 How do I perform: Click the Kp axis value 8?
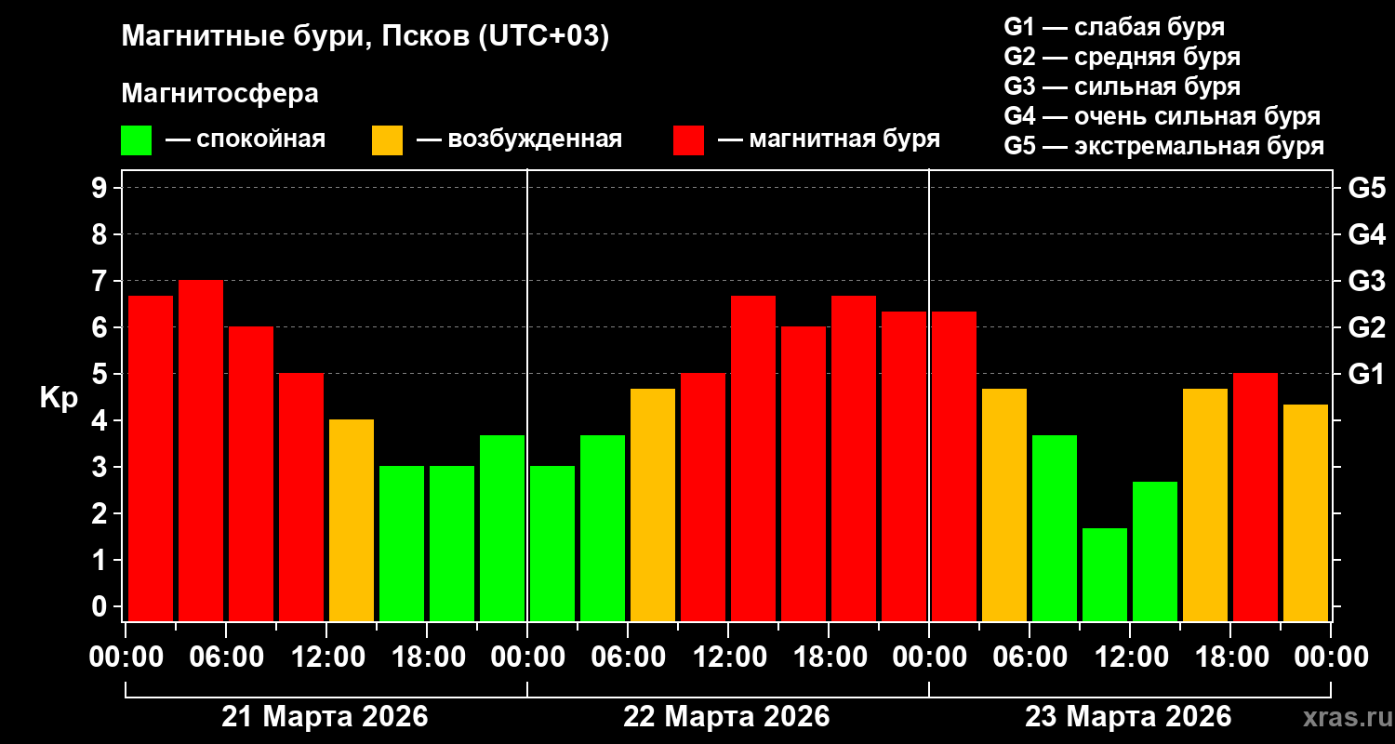(100, 234)
